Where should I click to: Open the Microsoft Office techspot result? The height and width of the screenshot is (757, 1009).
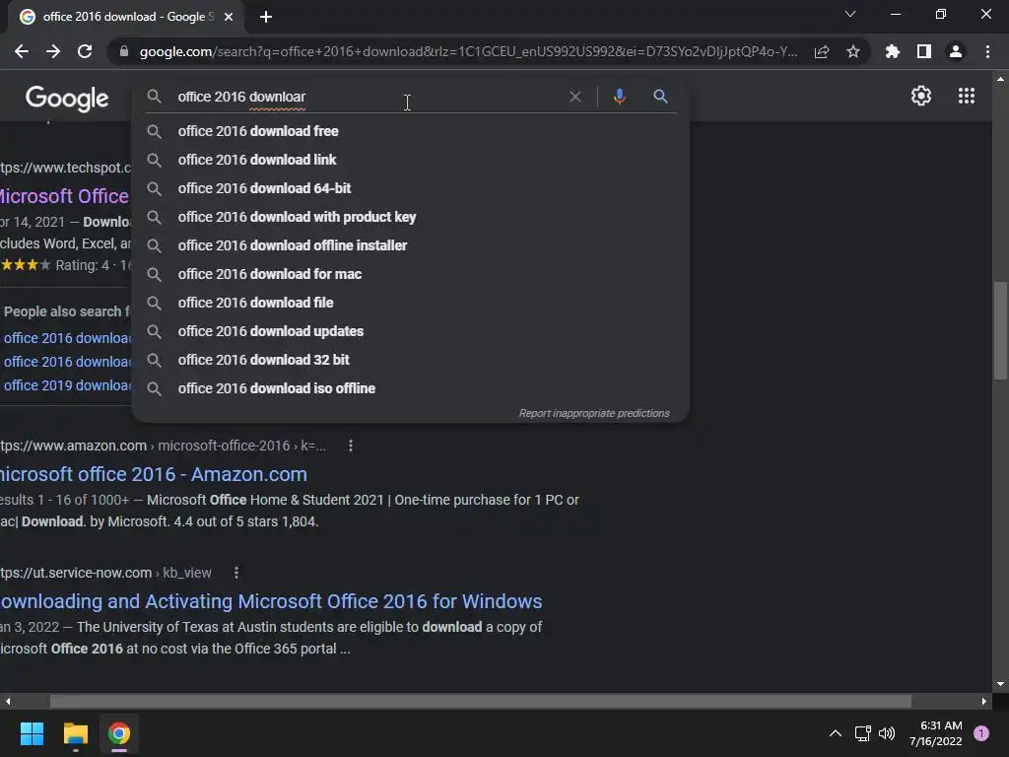(x=64, y=196)
